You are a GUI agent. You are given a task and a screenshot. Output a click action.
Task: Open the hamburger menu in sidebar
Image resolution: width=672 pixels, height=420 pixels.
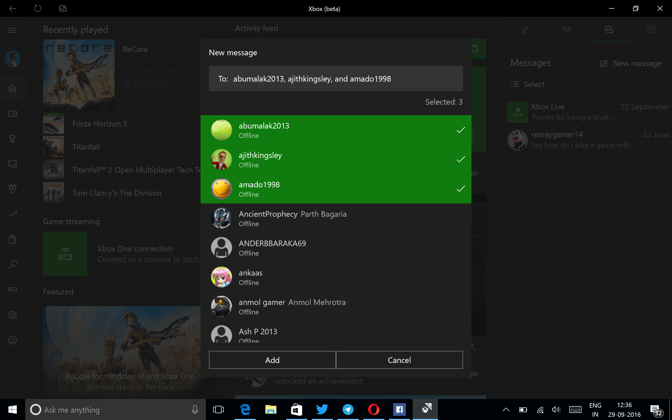click(x=13, y=30)
